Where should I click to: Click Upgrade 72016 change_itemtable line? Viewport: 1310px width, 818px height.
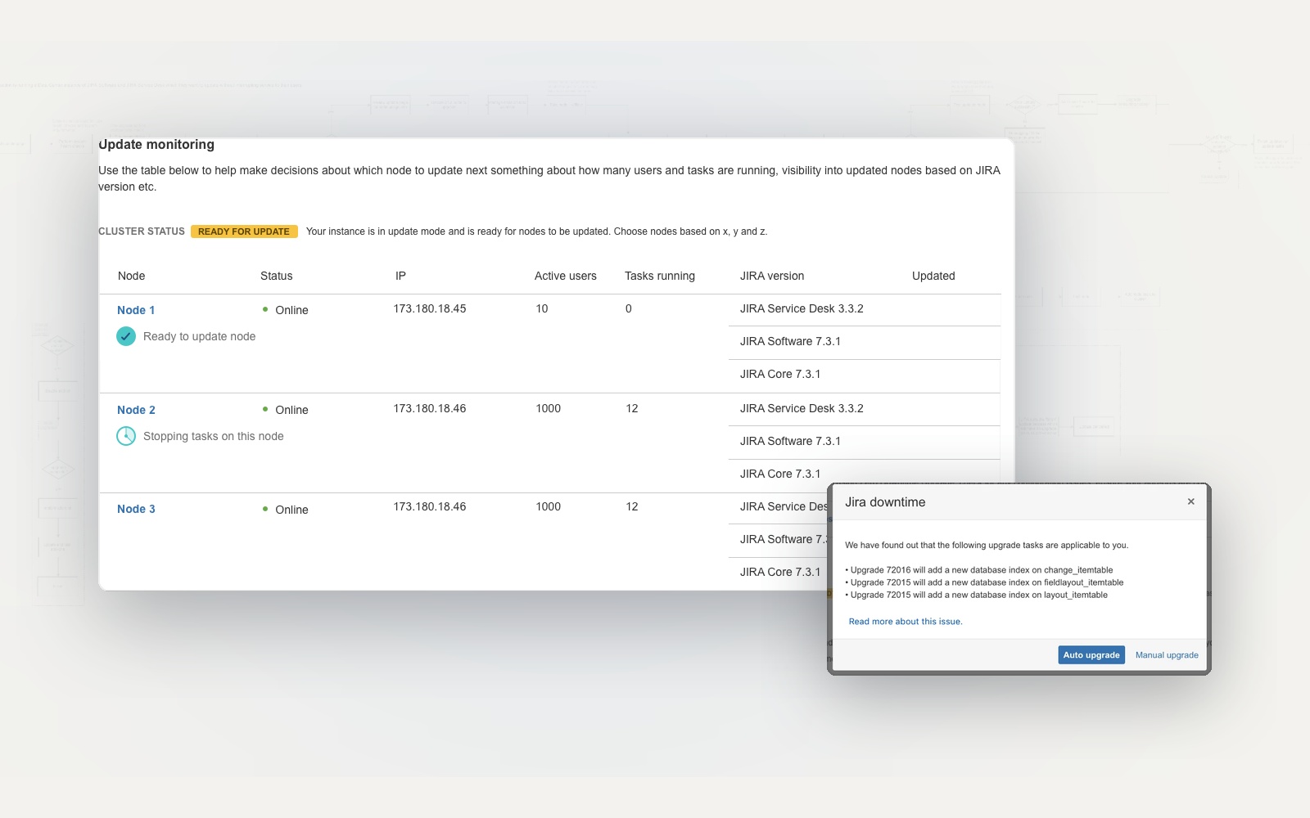979,570
